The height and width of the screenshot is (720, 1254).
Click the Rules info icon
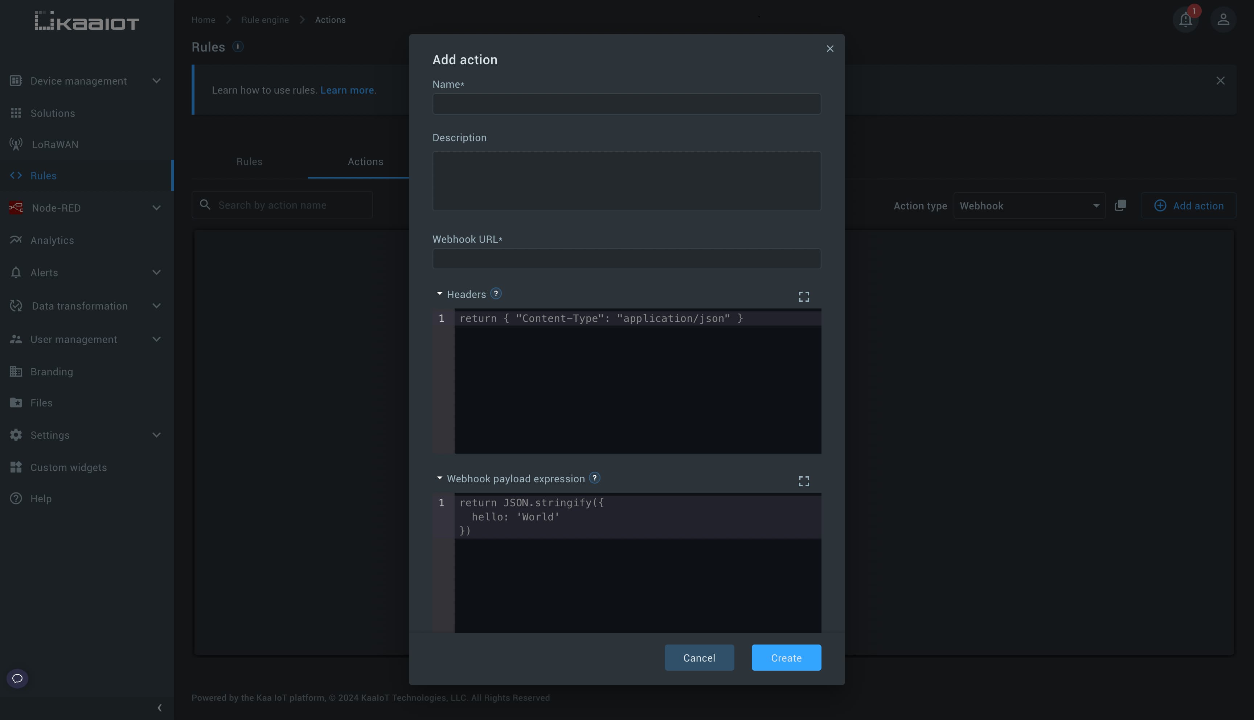click(x=238, y=46)
